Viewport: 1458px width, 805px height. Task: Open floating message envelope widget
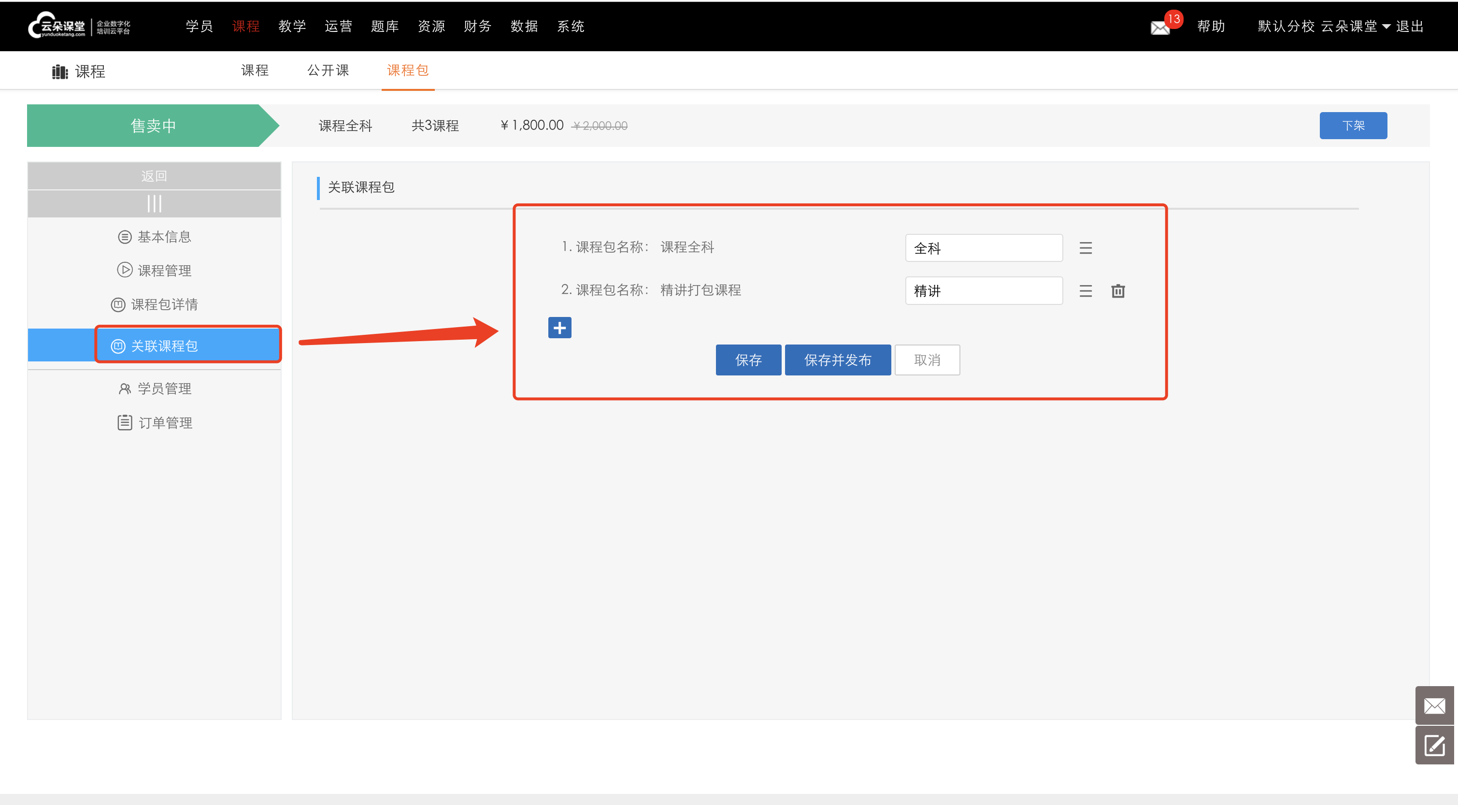pos(1434,705)
